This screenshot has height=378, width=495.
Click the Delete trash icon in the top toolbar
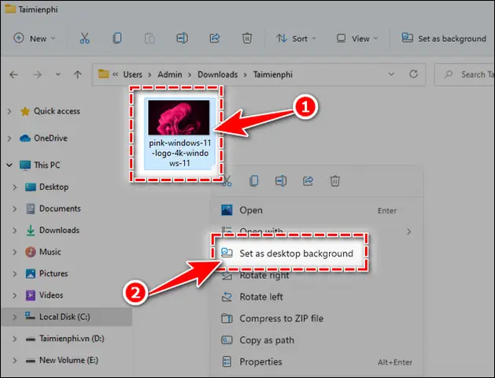(x=247, y=39)
